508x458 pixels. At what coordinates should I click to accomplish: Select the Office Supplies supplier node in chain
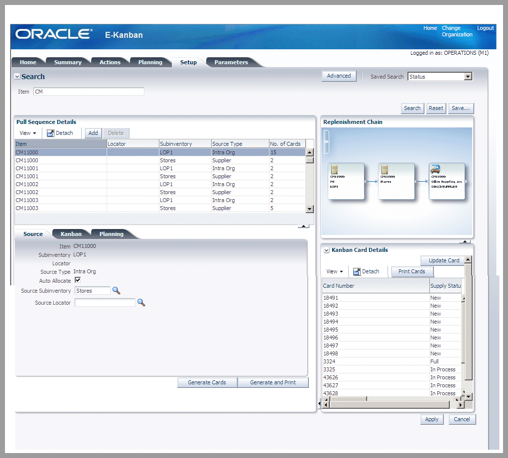447,181
